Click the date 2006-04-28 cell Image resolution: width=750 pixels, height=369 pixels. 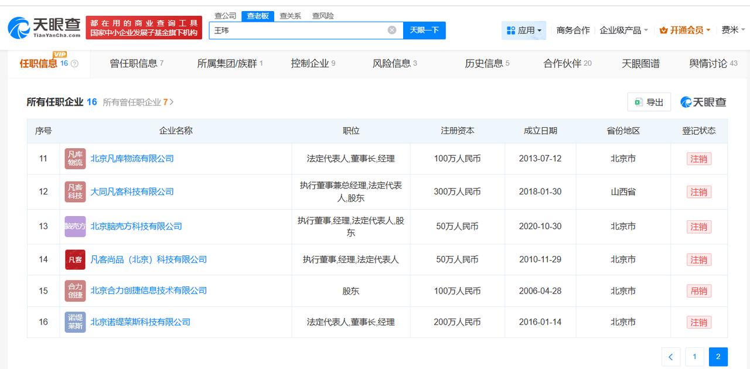(x=540, y=291)
